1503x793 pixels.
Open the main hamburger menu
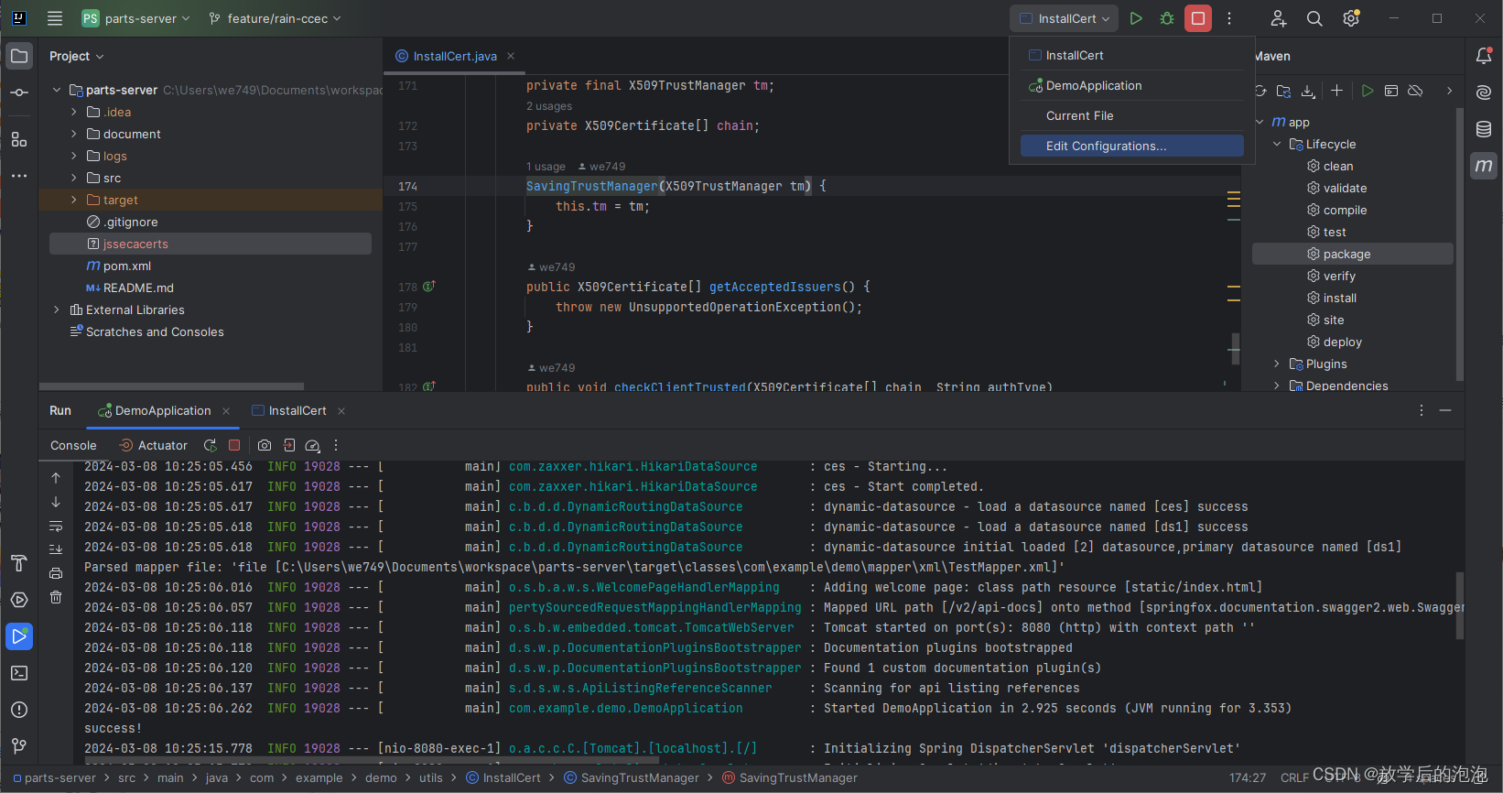pyautogui.click(x=55, y=18)
